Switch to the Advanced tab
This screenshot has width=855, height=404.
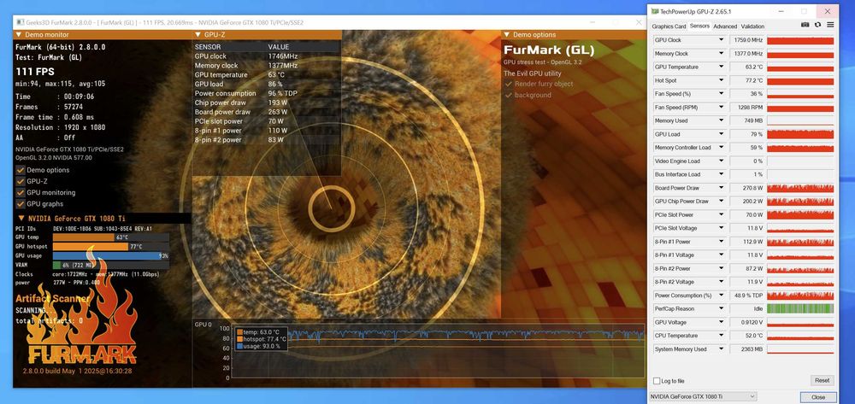(x=725, y=26)
